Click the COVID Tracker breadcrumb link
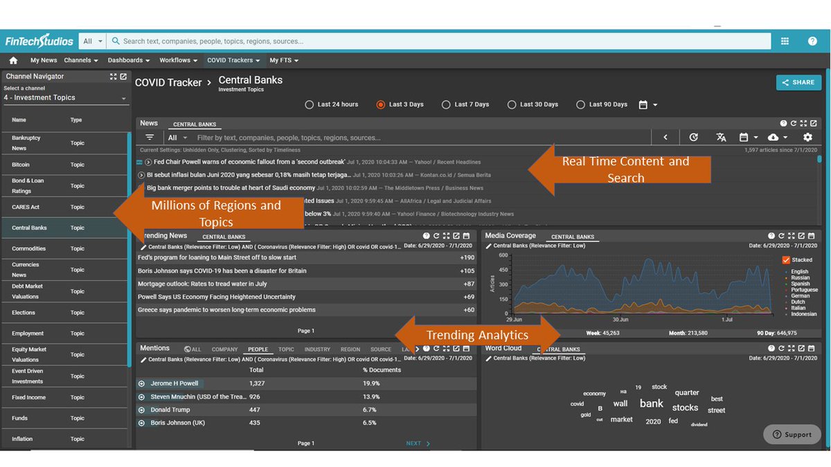 click(168, 82)
